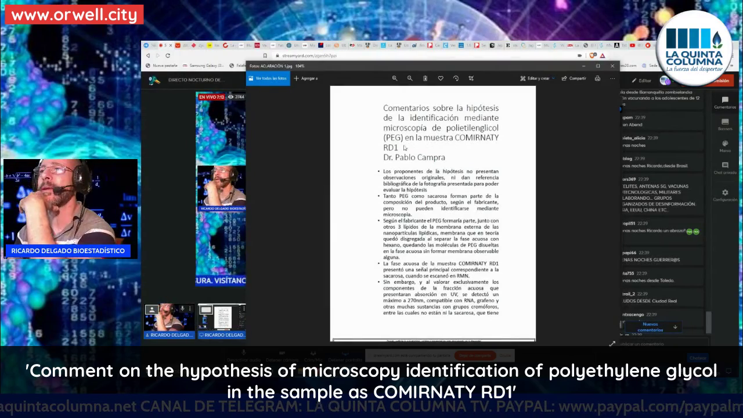Click the zoom out magnifier in Photos
Screen dimensions: 743x418
[x=410, y=78]
